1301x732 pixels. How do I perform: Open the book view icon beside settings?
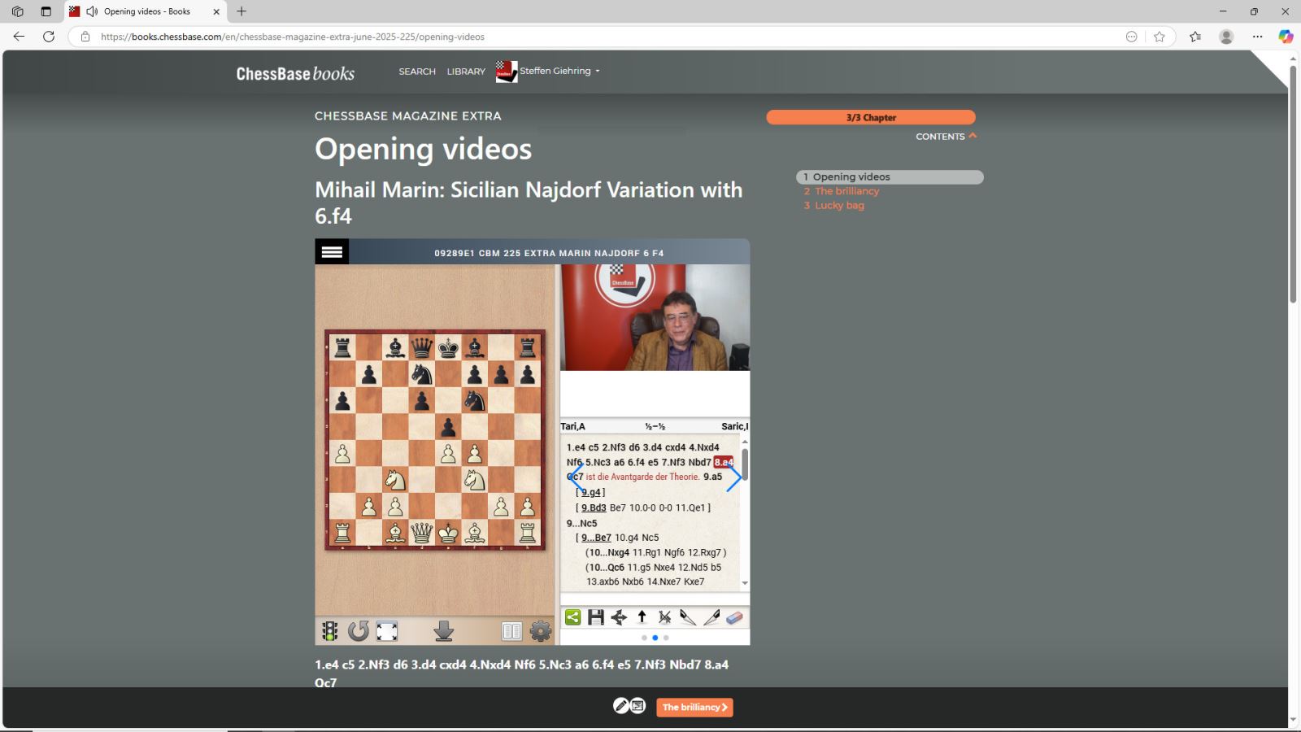511,630
